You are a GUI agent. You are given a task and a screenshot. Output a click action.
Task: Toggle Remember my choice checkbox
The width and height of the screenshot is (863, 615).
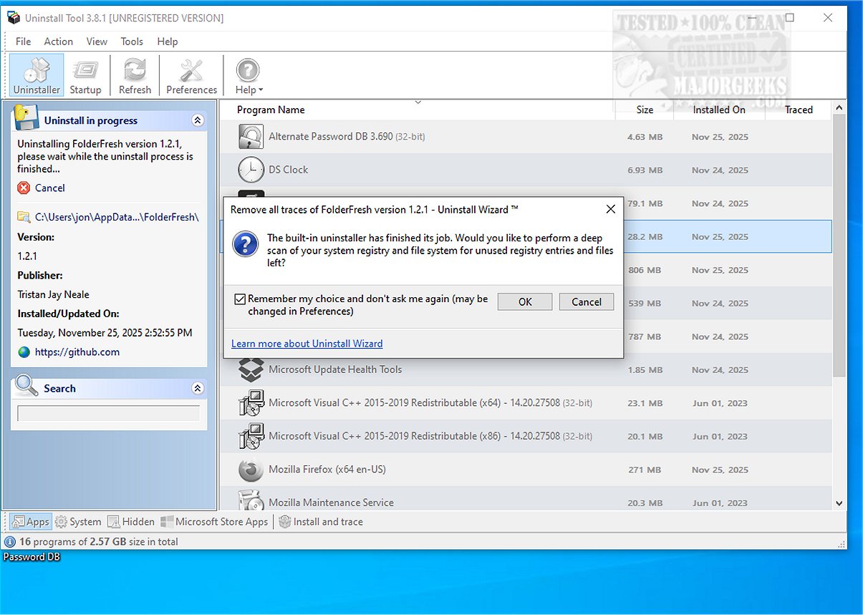tap(240, 299)
